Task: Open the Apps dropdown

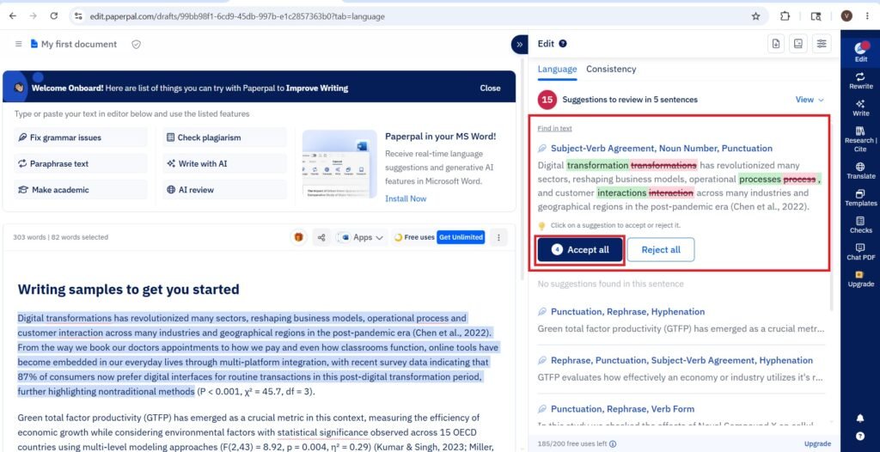Action: pyautogui.click(x=362, y=237)
